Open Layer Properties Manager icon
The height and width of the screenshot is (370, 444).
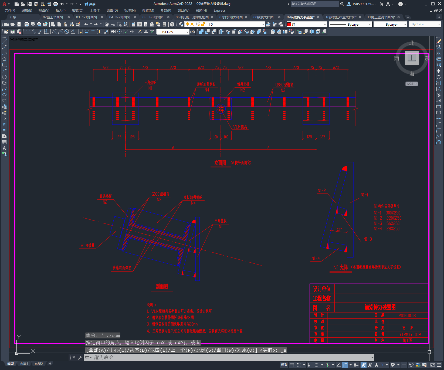(x=181, y=24)
